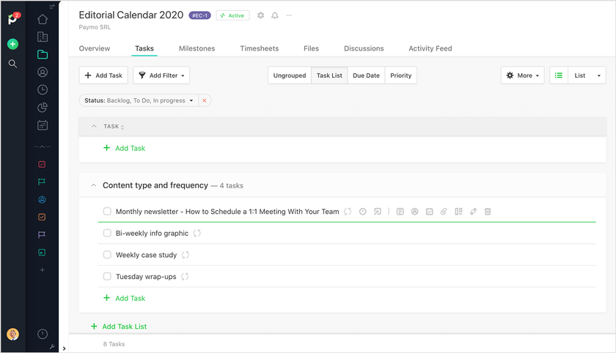Click the notification bell next to project title
Image resolution: width=616 pixels, height=353 pixels.
click(275, 15)
